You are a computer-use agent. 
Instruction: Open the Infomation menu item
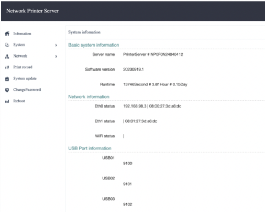coord(22,34)
